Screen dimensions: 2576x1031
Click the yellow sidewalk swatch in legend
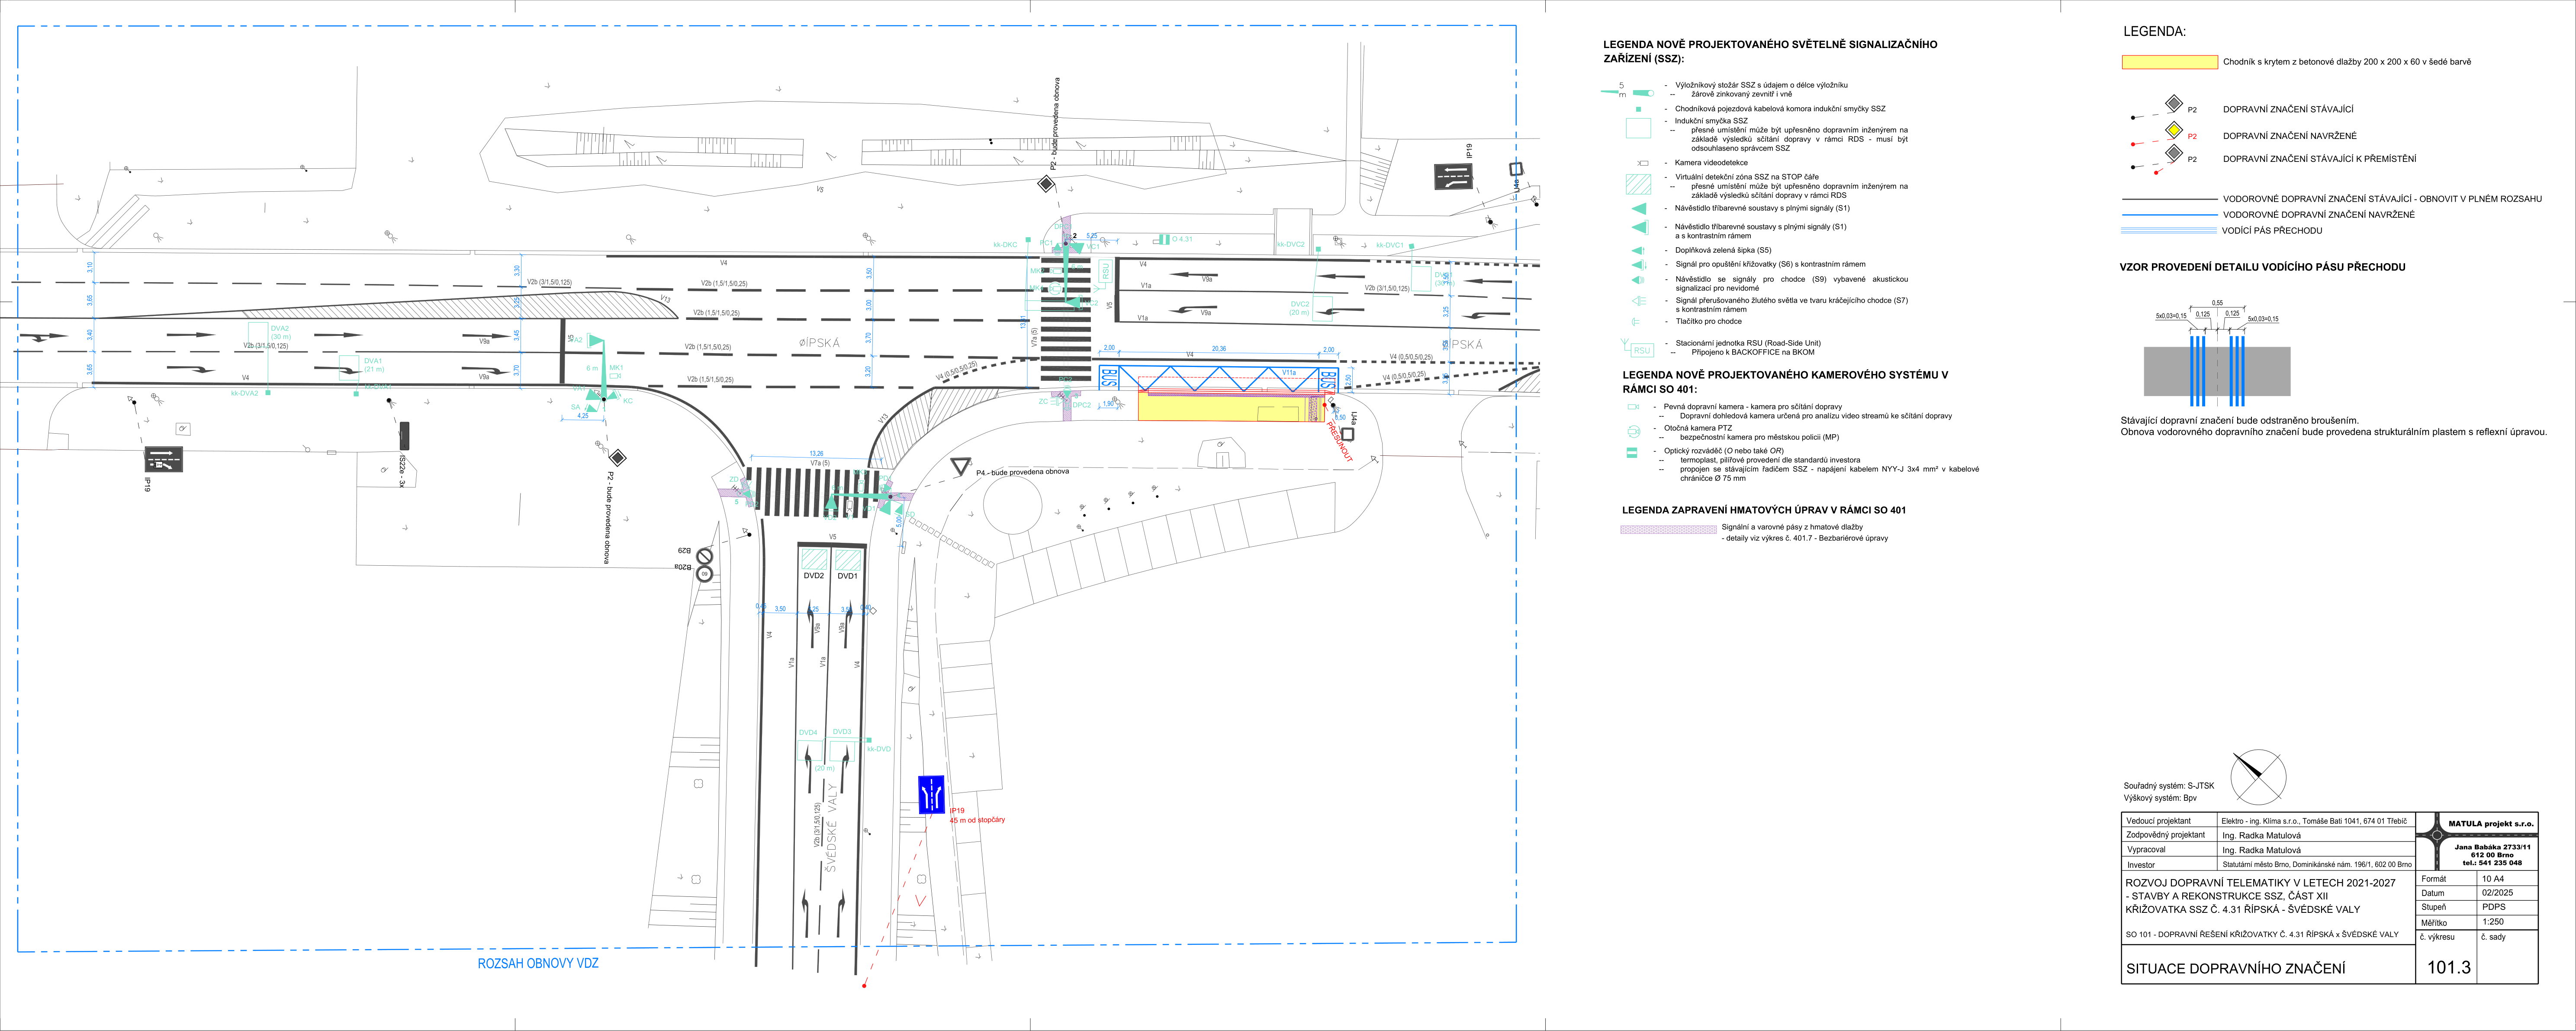(2169, 62)
